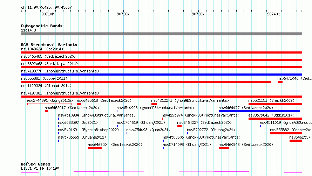Screen dimensions: 312x176
Task: Select the 90720k ruler tick label
Action: point(123,14)
